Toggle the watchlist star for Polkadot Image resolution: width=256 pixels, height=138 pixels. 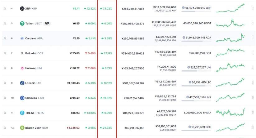coord(5,53)
